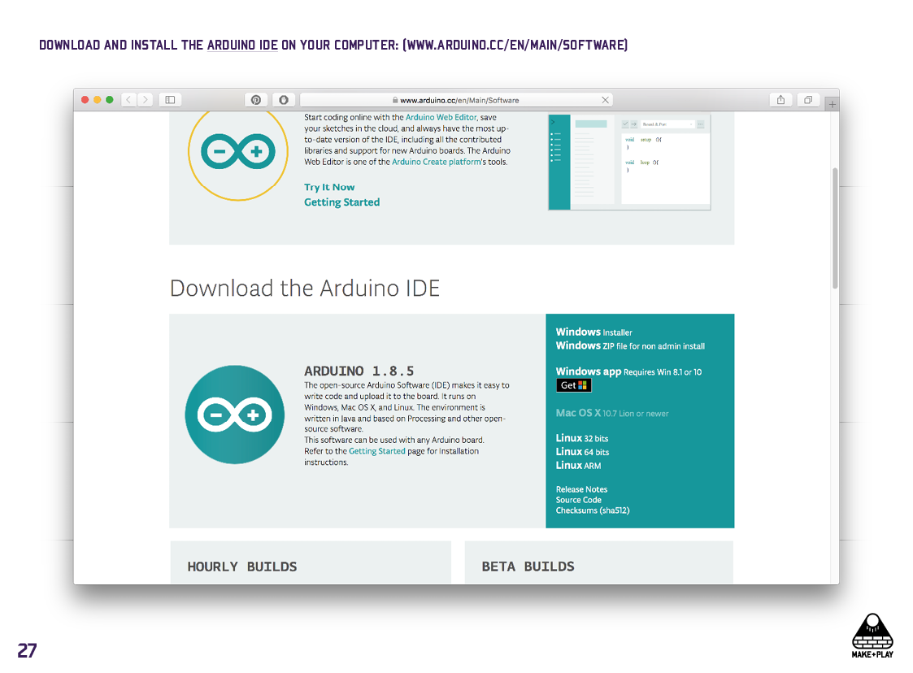Click the circular extension icon next to Pinterest
This screenshot has width=913, height=673.
(284, 99)
